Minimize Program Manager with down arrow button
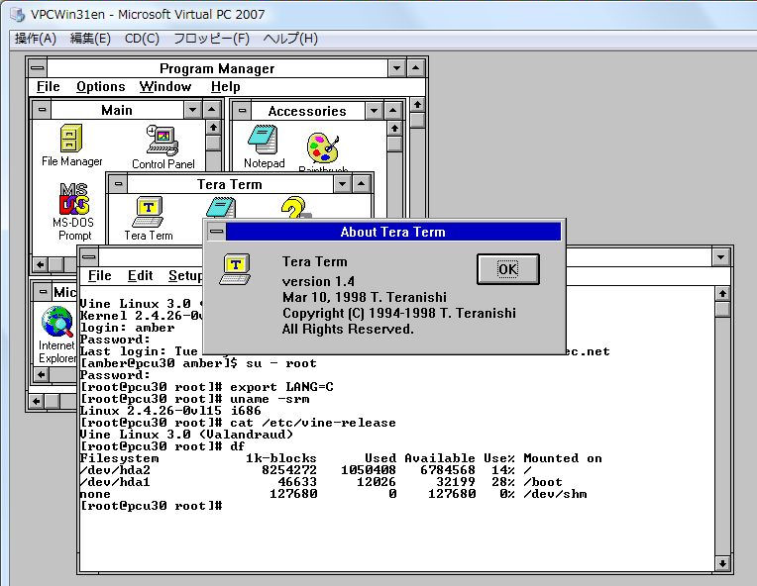The height and width of the screenshot is (586, 757). coord(397,68)
